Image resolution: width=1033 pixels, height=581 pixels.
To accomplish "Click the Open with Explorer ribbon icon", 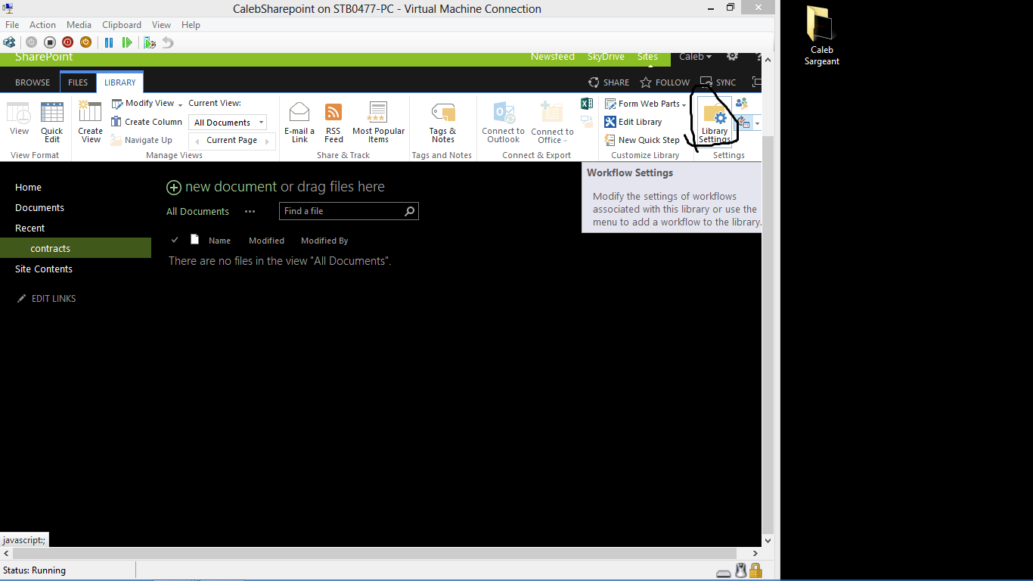I will (587, 121).
